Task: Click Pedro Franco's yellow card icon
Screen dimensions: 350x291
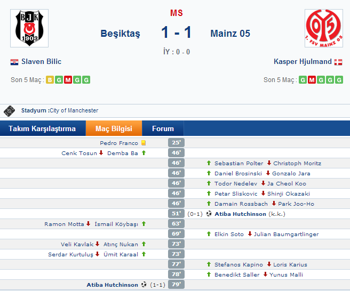Action: (144, 143)
